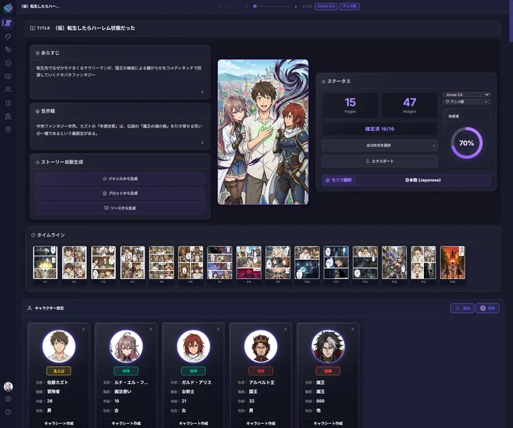Viewport: 513px width, 428px height.
Task: Remove the ガルド・アリス character card
Action: [218, 329]
